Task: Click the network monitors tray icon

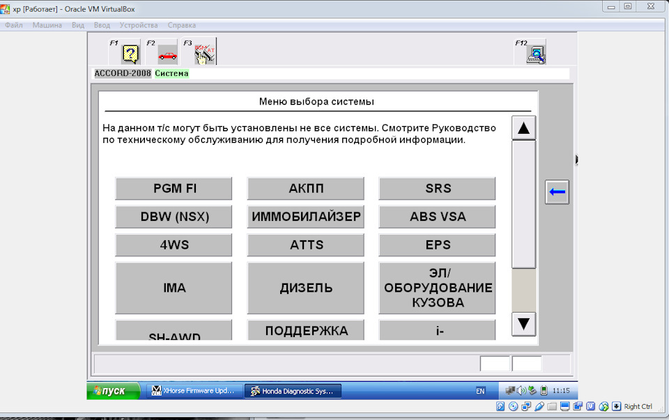Action: point(510,390)
